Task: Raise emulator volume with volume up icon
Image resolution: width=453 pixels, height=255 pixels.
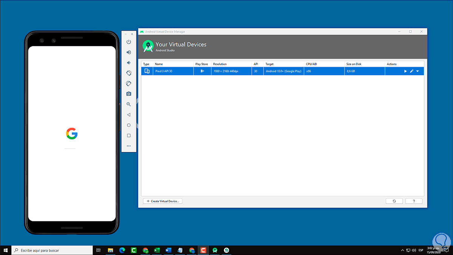Action: (x=129, y=52)
